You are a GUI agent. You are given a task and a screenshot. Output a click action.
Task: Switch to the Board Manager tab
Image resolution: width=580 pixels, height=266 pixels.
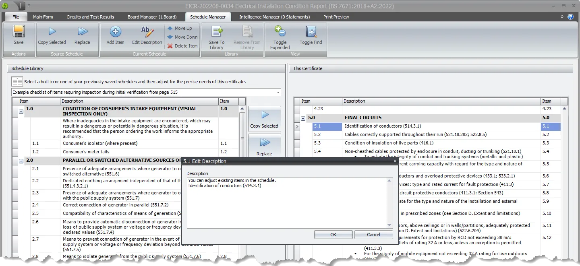[152, 16]
